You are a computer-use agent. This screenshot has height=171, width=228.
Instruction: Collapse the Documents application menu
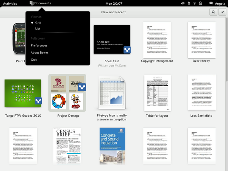click(40, 3)
